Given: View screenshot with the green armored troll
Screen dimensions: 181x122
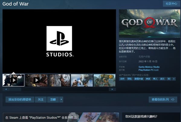Looking at the screenshot, I should coord(105,80).
